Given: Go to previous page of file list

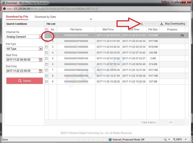Looking at the screenshot, I should 166,122.
